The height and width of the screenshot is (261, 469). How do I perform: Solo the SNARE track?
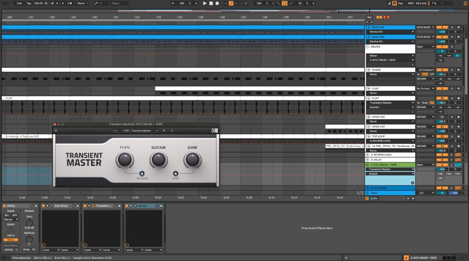tap(452, 70)
